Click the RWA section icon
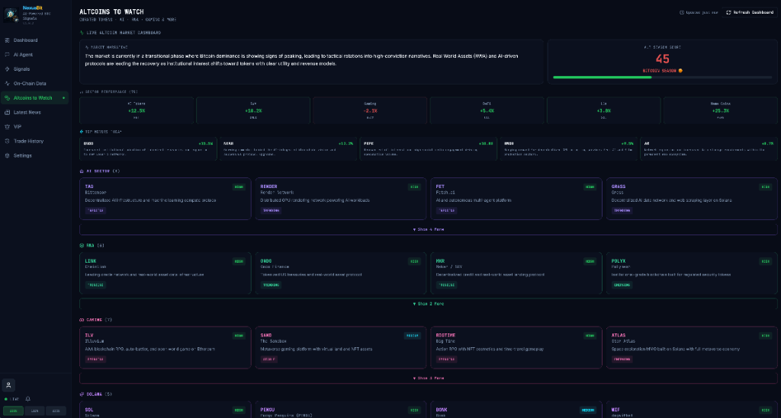Screen dimensions: 781x418 [82, 245]
